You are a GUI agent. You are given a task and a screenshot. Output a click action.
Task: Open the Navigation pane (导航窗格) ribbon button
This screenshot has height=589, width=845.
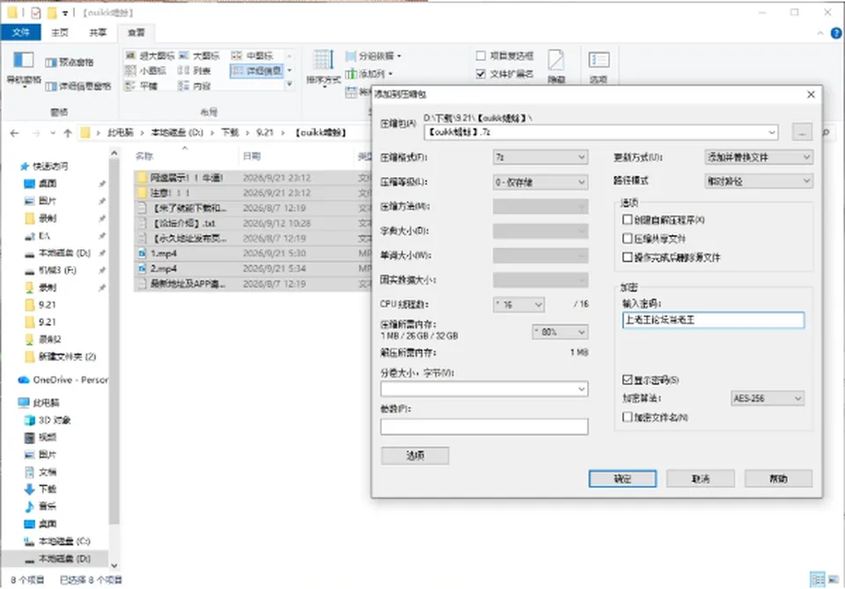point(23,69)
